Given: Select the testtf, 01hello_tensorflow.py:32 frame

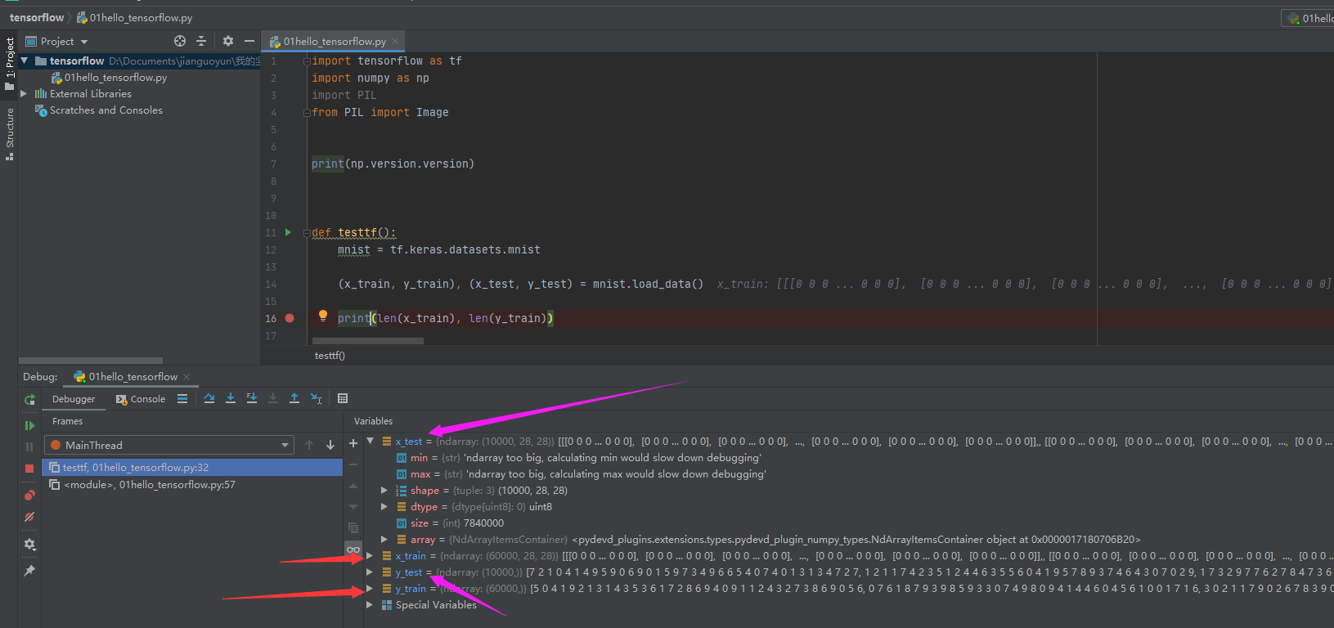Looking at the screenshot, I should [x=192, y=468].
